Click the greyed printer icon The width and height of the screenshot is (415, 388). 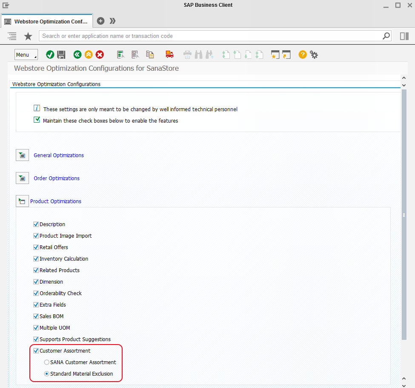[x=187, y=55]
